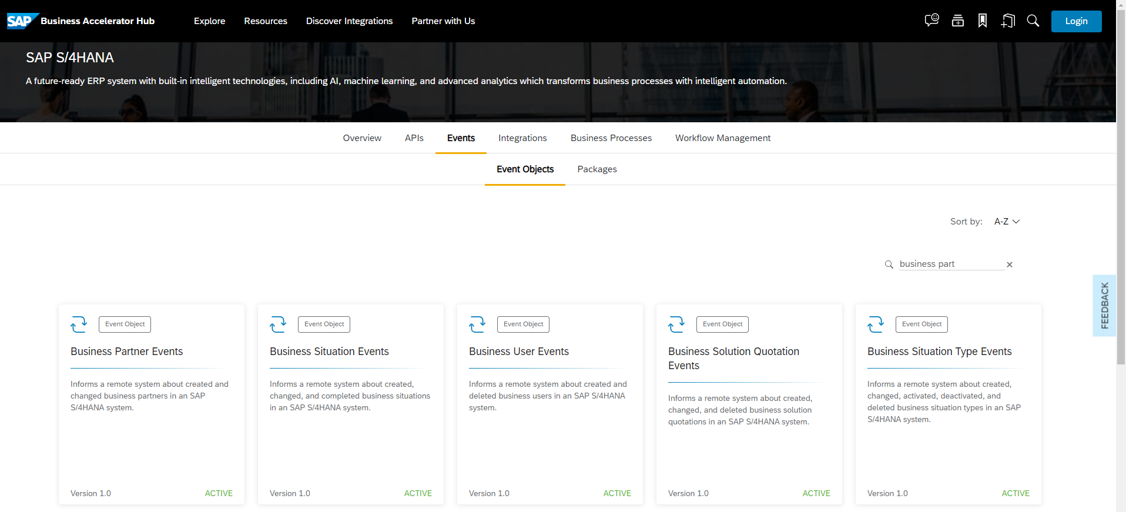This screenshot has height=512, width=1126.
Task: Switch to Integrations tab
Action: click(522, 138)
